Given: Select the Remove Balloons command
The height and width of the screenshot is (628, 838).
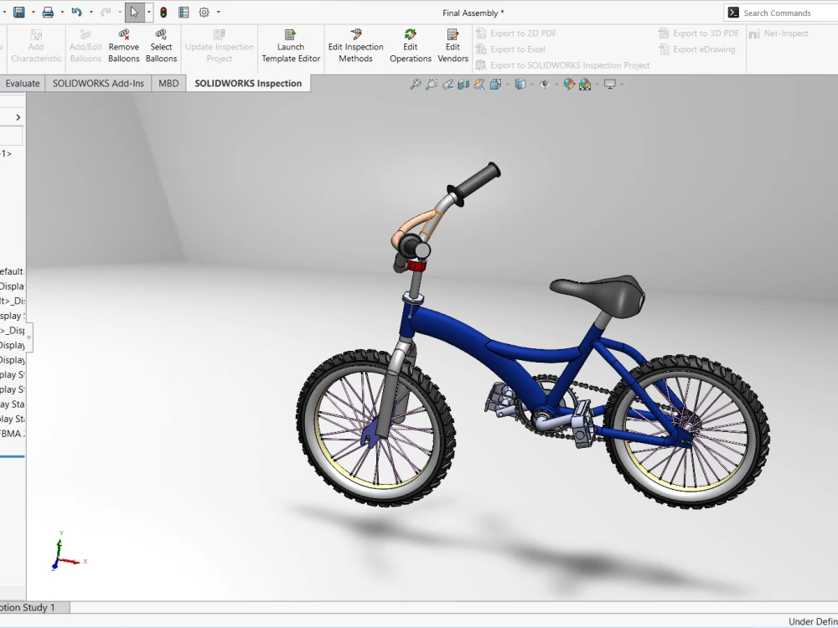Looking at the screenshot, I should point(124,48).
